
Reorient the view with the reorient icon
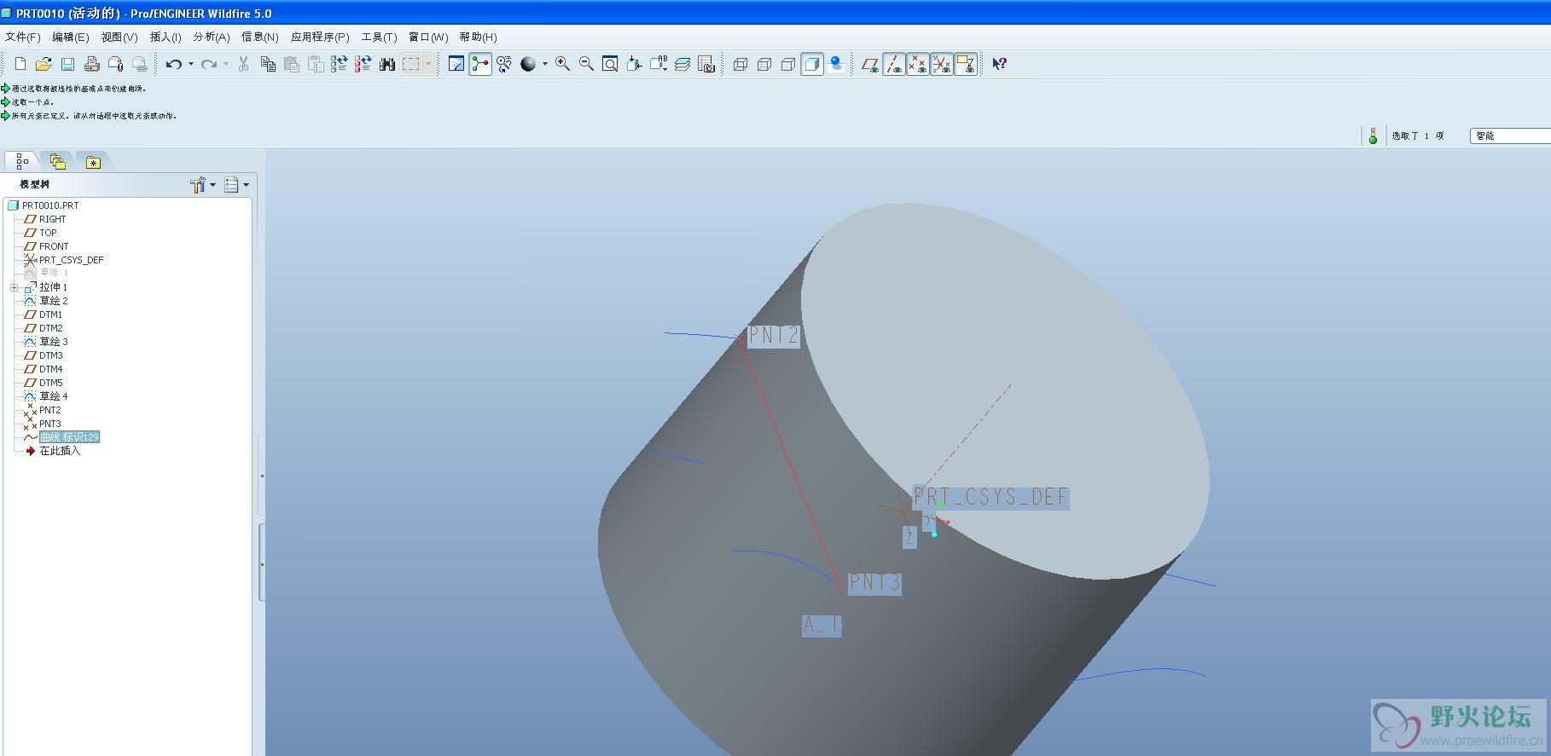tap(634, 64)
